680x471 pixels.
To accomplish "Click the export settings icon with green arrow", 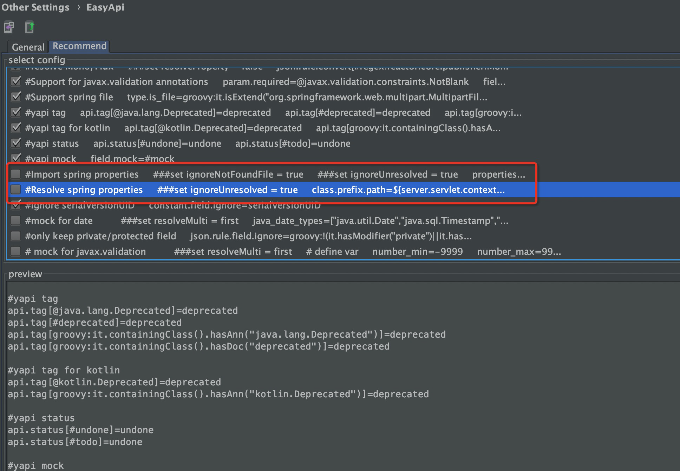I will tap(30, 27).
